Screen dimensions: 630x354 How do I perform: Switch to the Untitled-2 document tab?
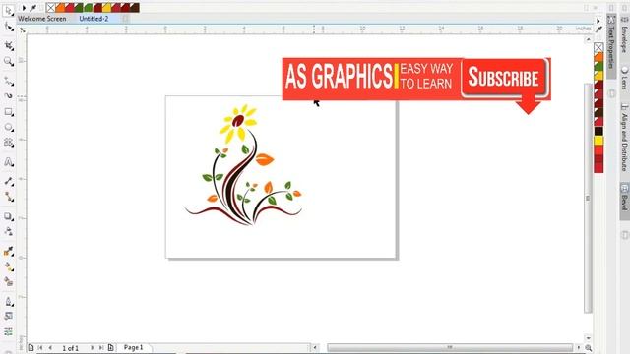pos(94,19)
